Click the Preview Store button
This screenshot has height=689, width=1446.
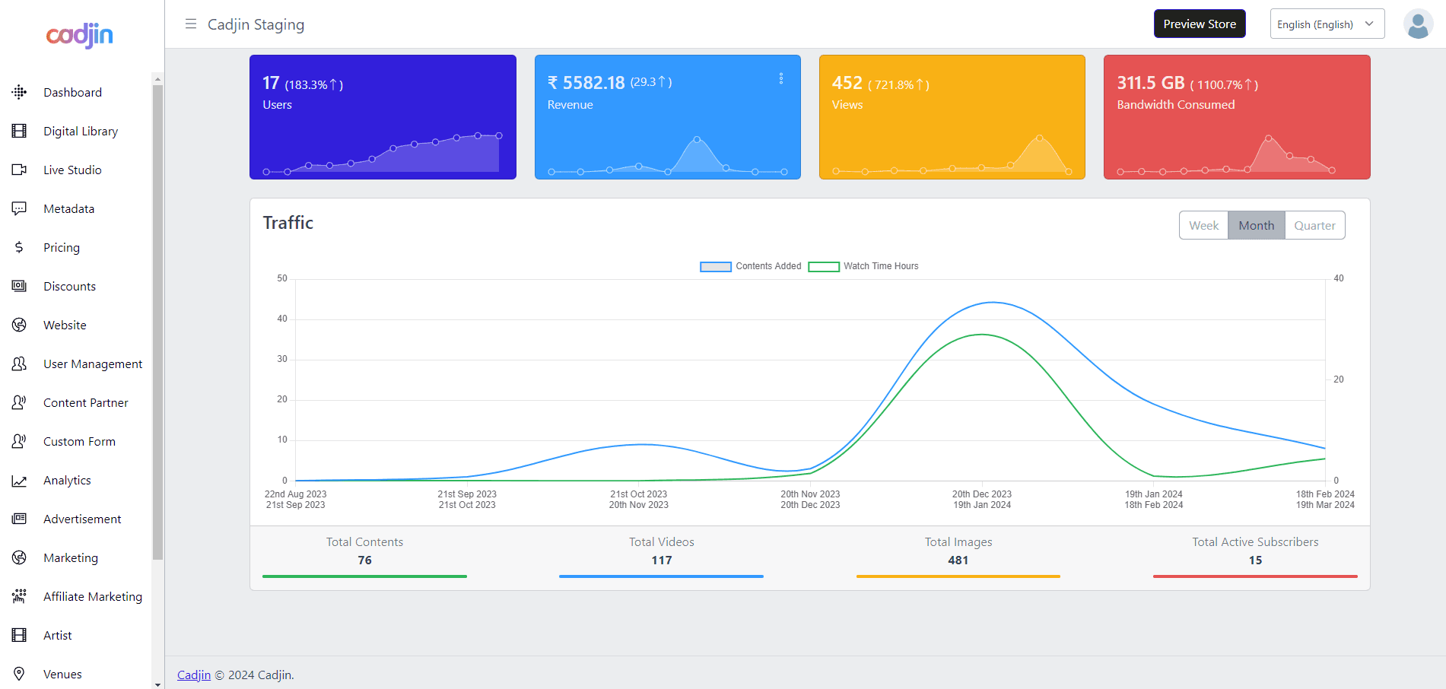1199,24
